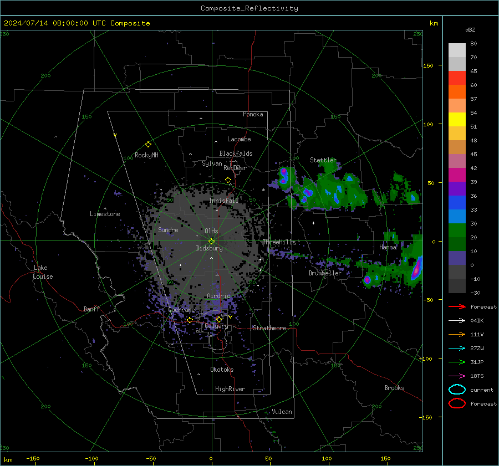
Task: Click the asterisk marker above Limestone
Action: pos(105,209)
